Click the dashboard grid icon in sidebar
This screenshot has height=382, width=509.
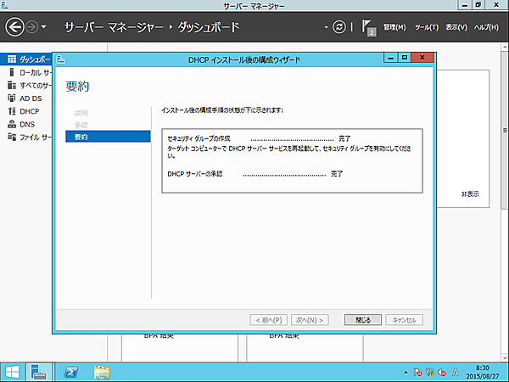(12, 59)
